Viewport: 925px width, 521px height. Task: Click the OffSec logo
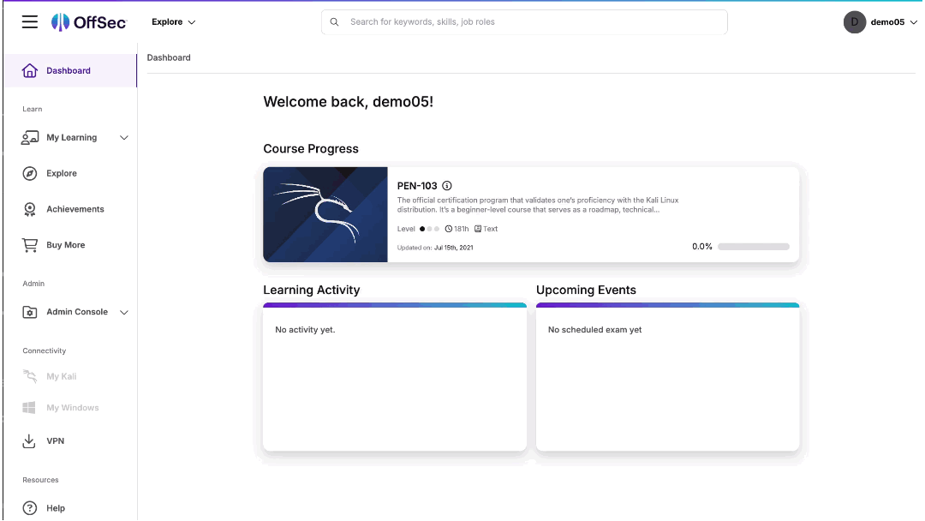coord(89,21)
